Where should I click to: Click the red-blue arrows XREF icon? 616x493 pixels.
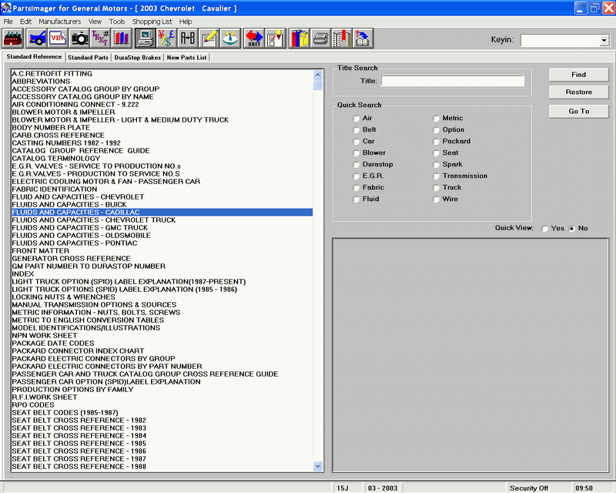click(254, 39)
